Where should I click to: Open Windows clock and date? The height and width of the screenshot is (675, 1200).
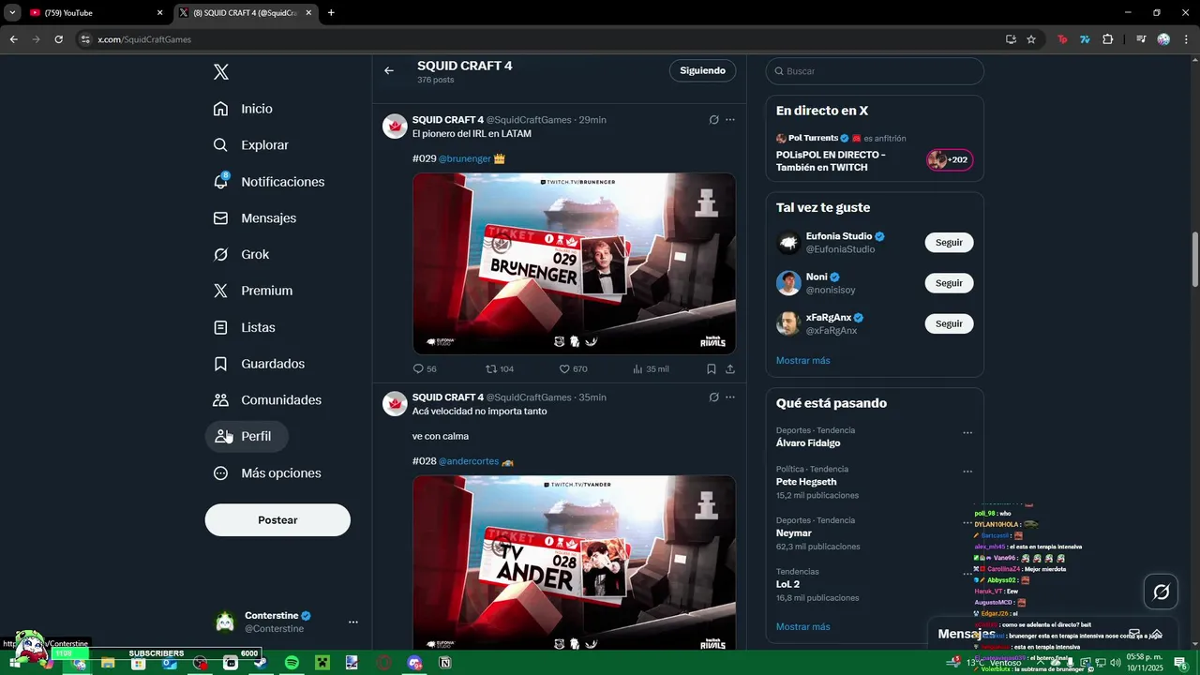[1144, 662]
